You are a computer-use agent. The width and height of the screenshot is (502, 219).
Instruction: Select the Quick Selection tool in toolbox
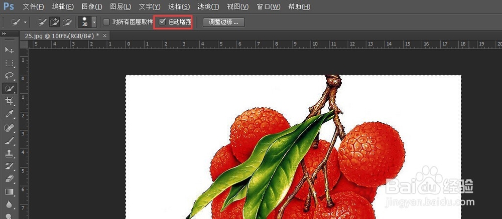9,89
